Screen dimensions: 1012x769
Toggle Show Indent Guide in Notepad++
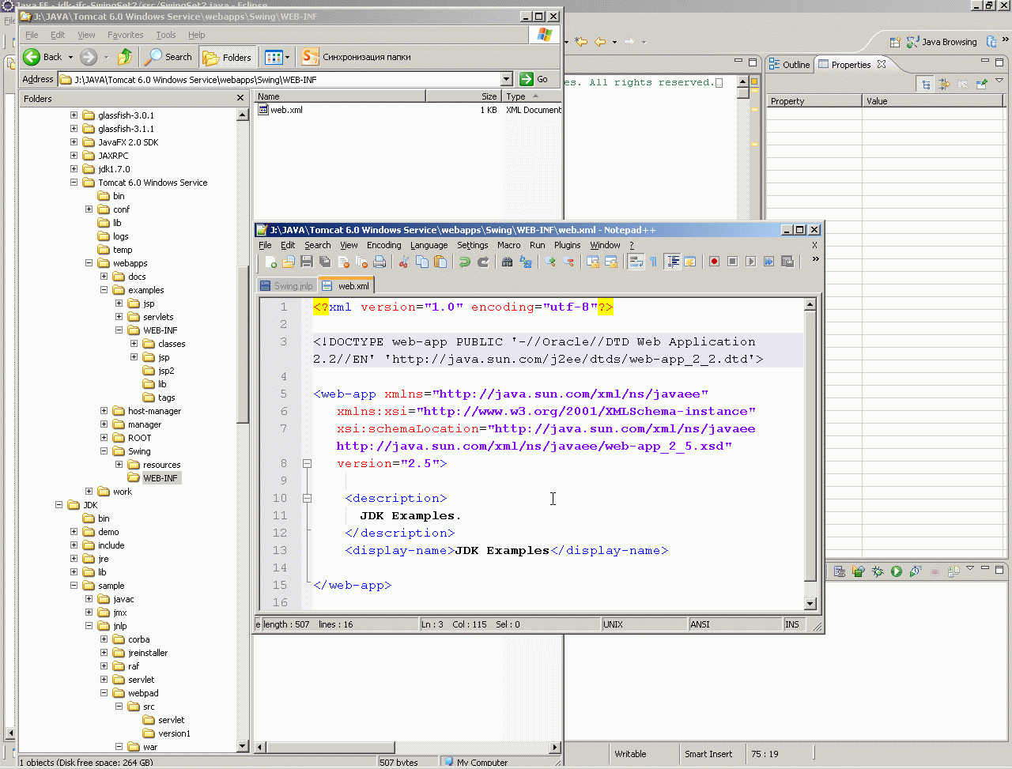click(672, 262)
